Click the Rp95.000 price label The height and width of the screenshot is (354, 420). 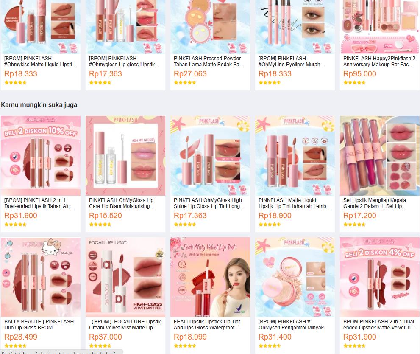[359, 74]
